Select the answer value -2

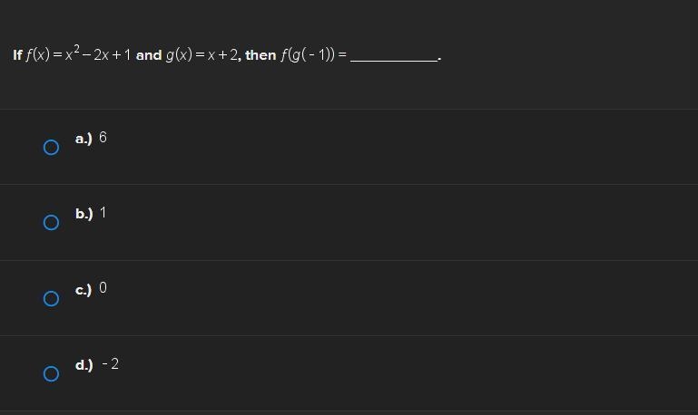111,364
